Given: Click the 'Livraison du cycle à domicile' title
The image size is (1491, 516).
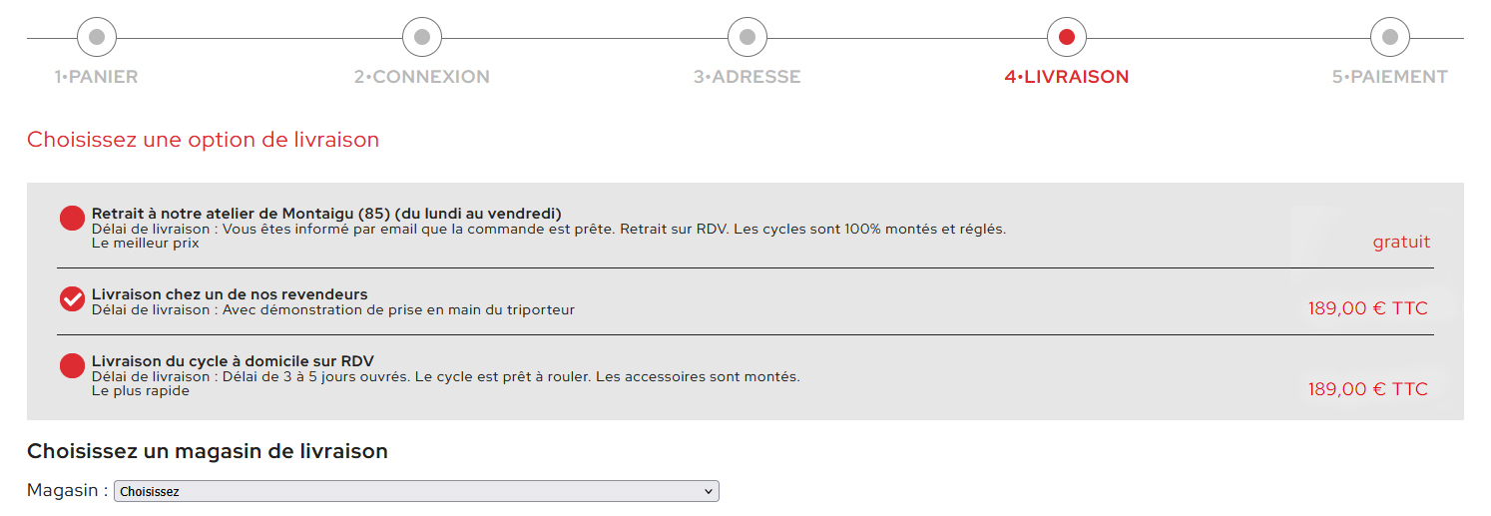Looking at the screenshot, I should pos(233,361).
